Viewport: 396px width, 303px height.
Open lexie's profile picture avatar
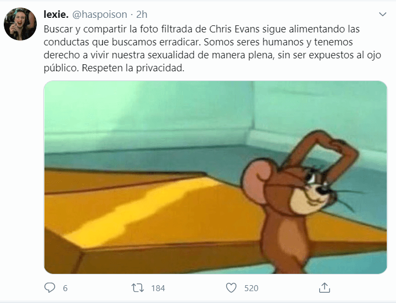coord(20,24)
